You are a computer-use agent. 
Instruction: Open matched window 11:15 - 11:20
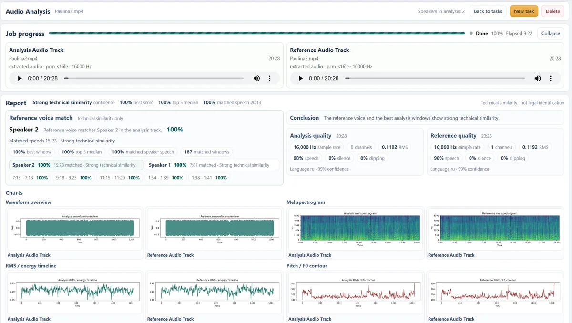120,178
